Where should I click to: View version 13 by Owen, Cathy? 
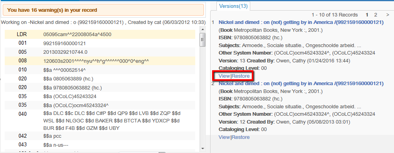[224, 76]
